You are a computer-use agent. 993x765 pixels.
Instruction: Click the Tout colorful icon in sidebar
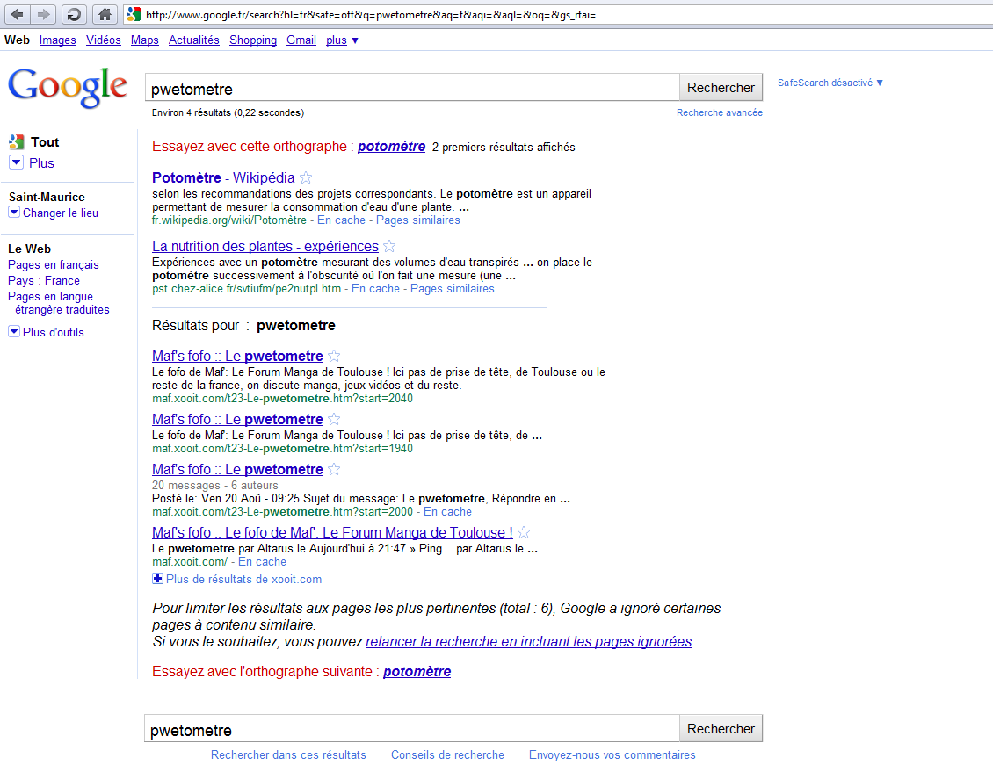tap(17, 142)
